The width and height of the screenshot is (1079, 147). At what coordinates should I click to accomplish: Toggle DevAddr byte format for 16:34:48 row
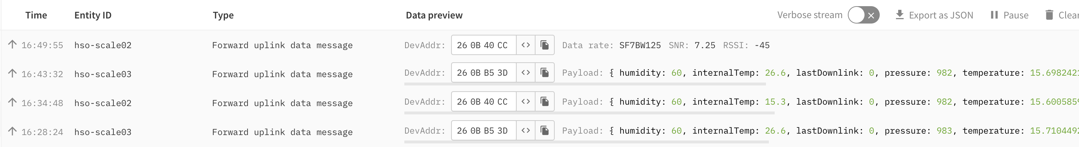tap(526, 101)
